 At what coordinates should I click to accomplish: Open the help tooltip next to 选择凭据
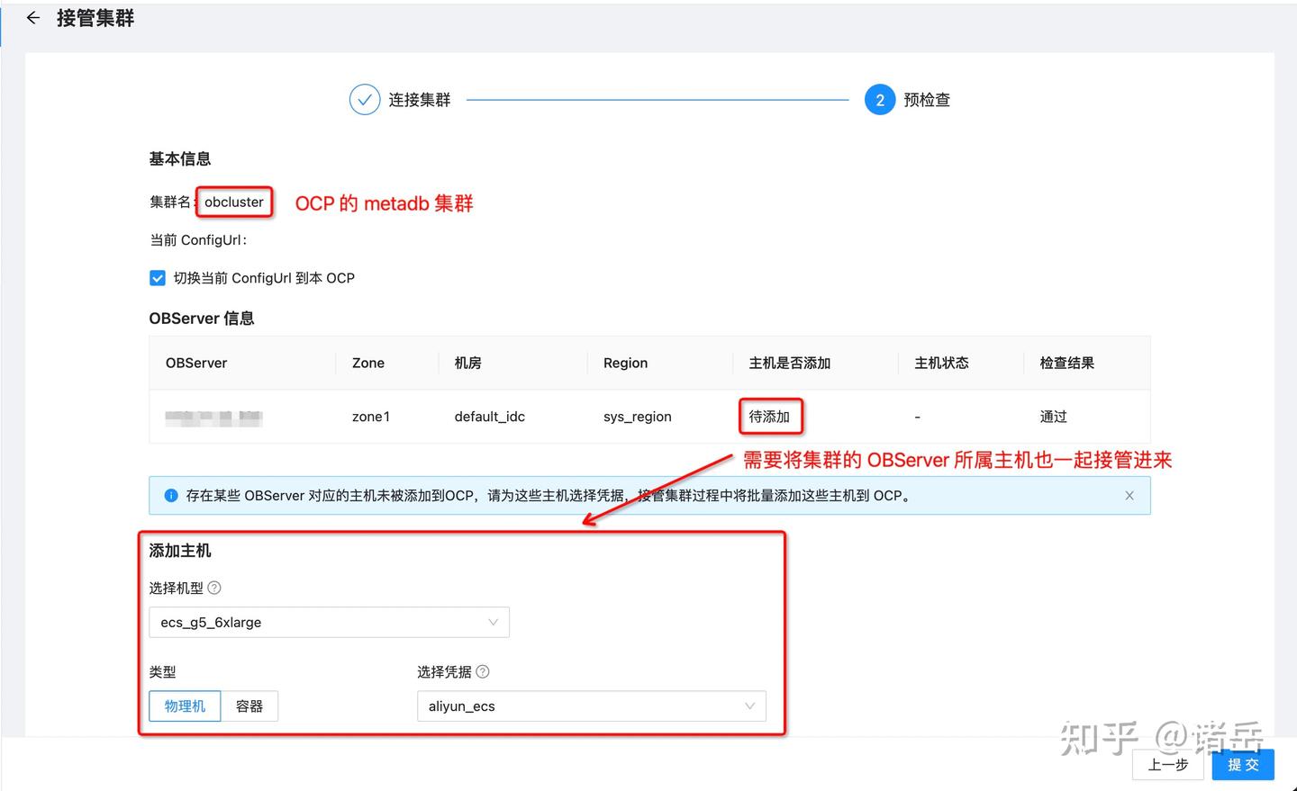[x=483, y=671]
